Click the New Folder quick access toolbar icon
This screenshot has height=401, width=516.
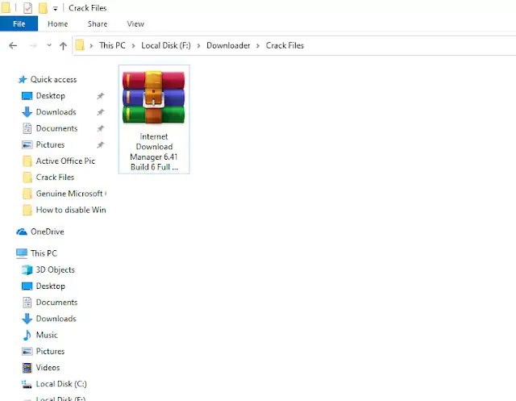(x=43, y=8)
